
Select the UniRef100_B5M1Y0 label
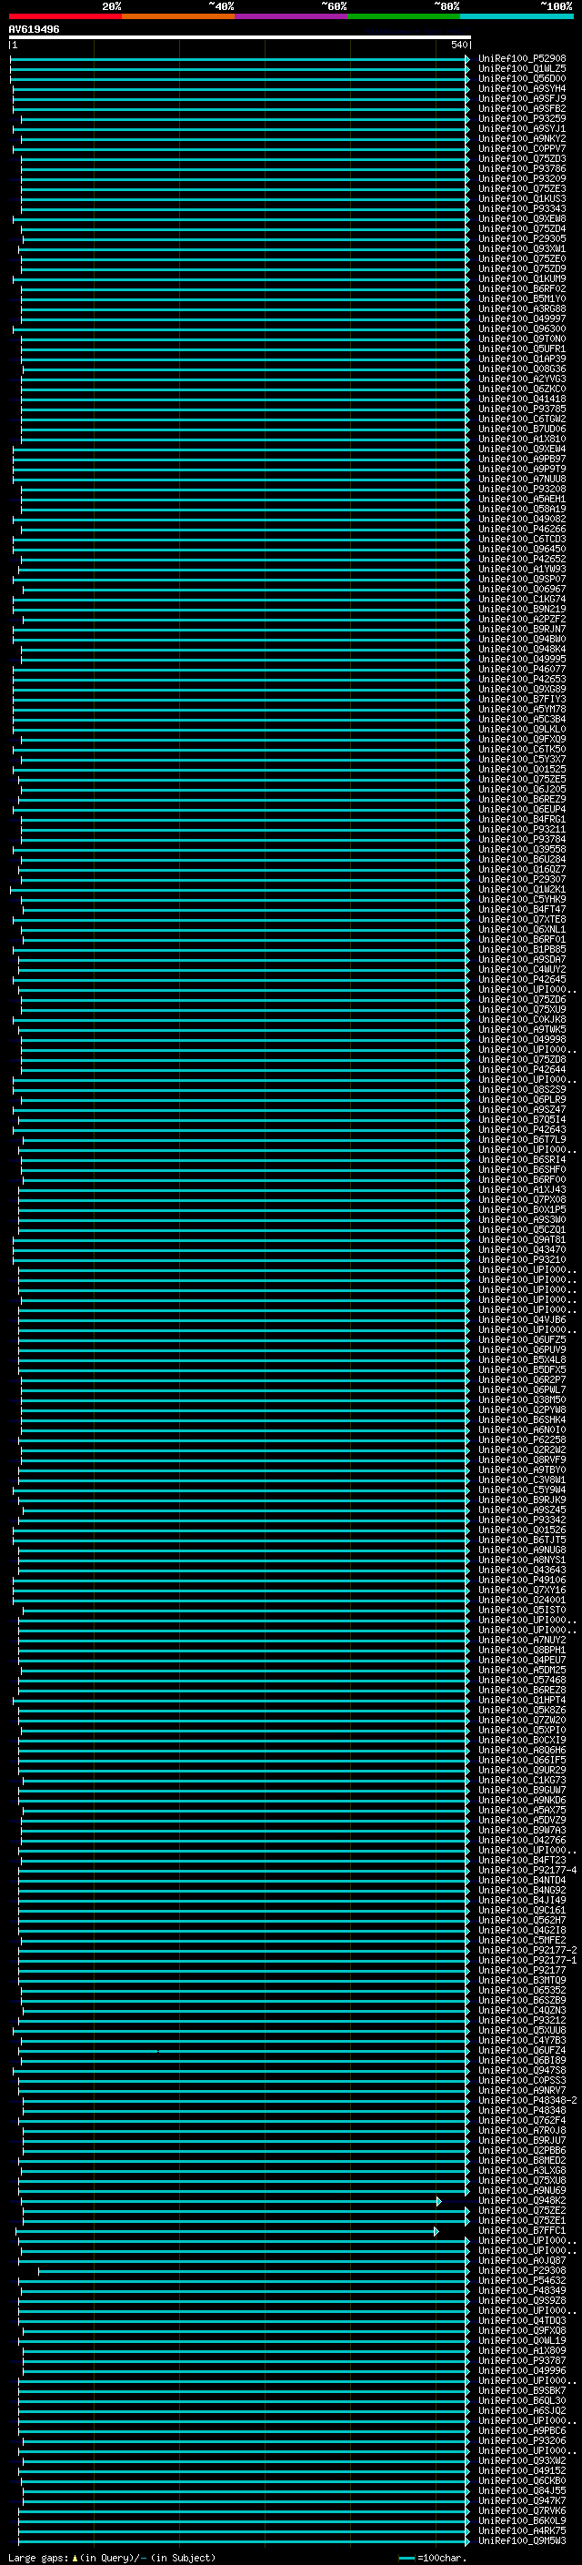[x=522, y=298]
